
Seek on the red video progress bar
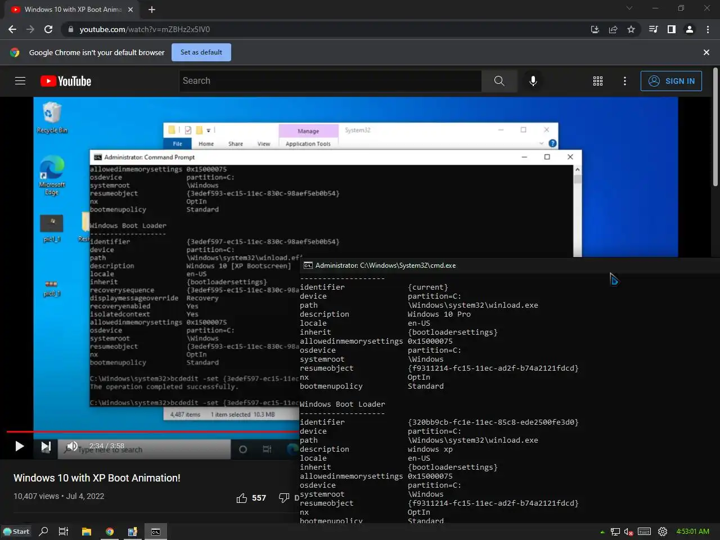pyautogui.click(x=152, y=432)
